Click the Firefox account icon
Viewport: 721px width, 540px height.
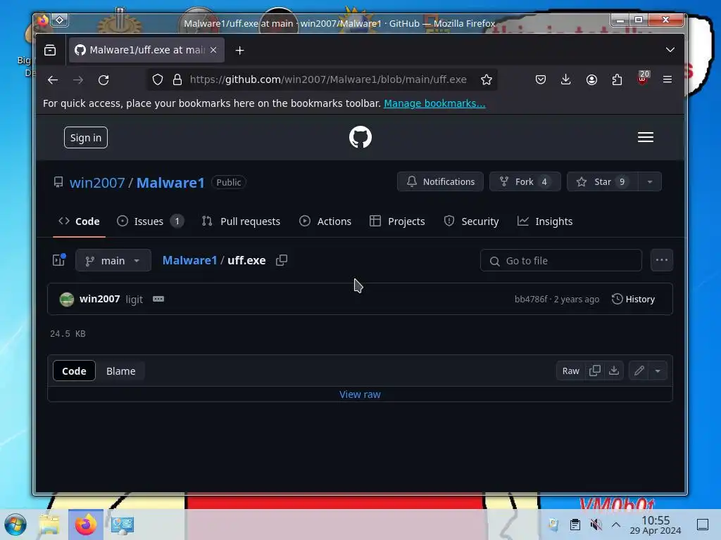[x=591, y=79]
